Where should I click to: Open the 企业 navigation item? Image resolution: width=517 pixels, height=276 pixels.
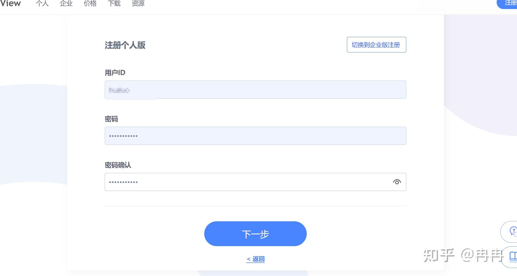[66, 4]
